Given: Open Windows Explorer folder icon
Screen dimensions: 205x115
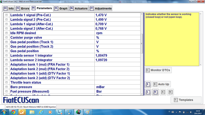Looking at the screenshot, I should (x=32, y=112).
